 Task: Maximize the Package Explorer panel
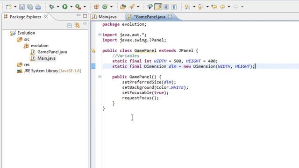(x=85, y=15)
